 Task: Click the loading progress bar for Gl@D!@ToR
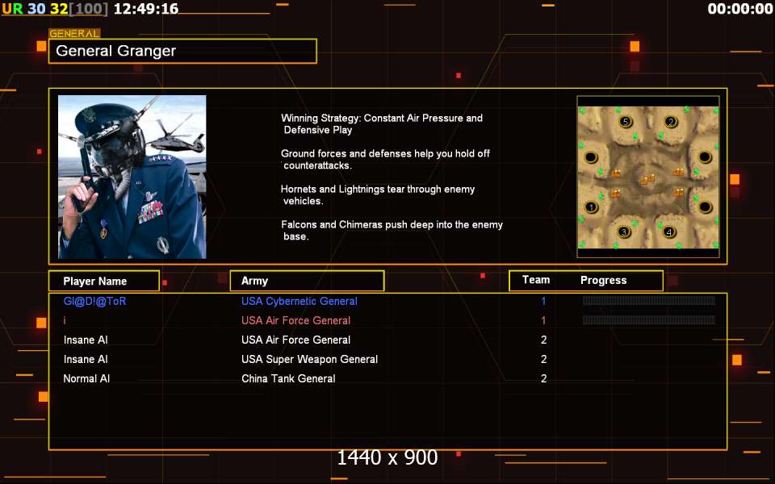[x=648, y=300]
